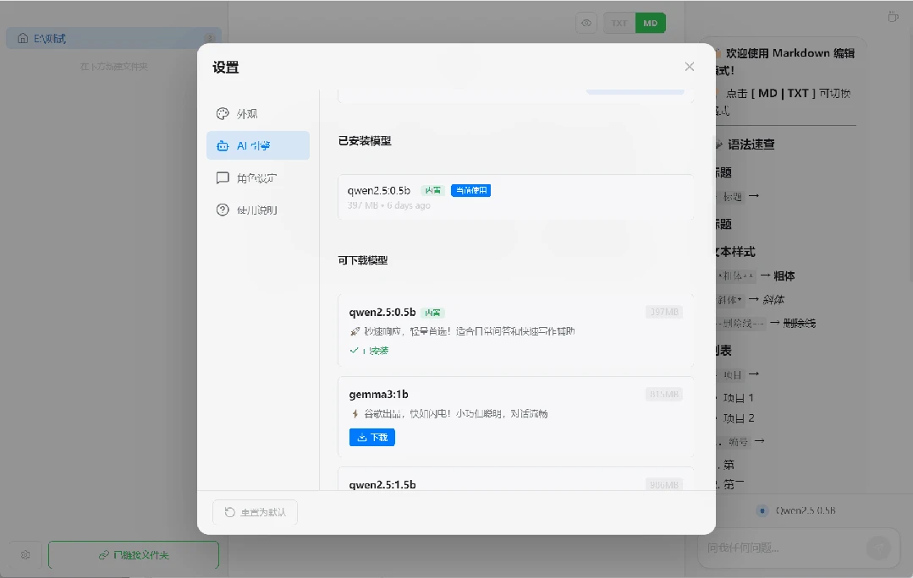Close the 设置 dialog with the X
Image resolution: width=913 pixels, height=578 pixels.
tap(690, 67)
